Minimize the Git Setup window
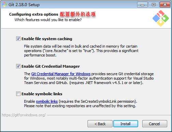The height and width of the screenshot is (132, 172). coord(142,5)
